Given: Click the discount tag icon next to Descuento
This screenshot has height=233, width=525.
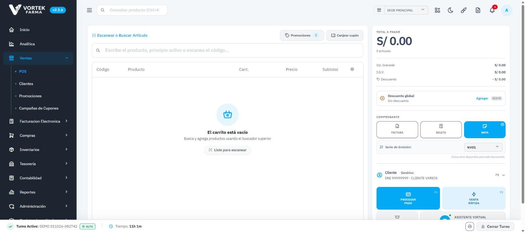Looking at the screenshot, I should coord(378,79).
